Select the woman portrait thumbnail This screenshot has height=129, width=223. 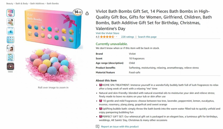pyautogui.click(x=10, y=49)
